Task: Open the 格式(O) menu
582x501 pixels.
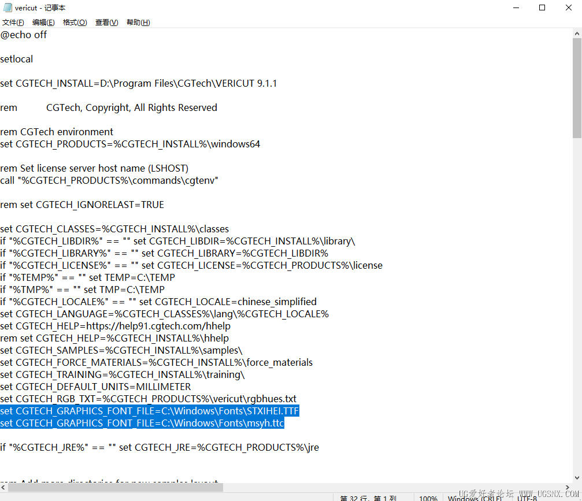Action: [x=75, y=23]
